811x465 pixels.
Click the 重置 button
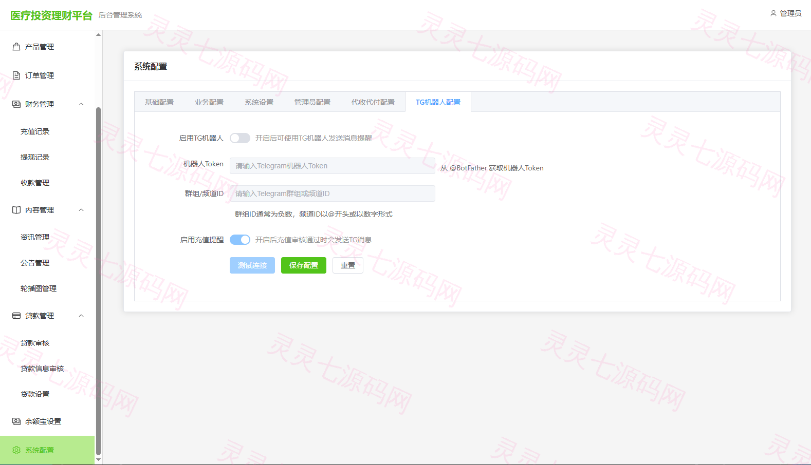(x=348, y=265)
